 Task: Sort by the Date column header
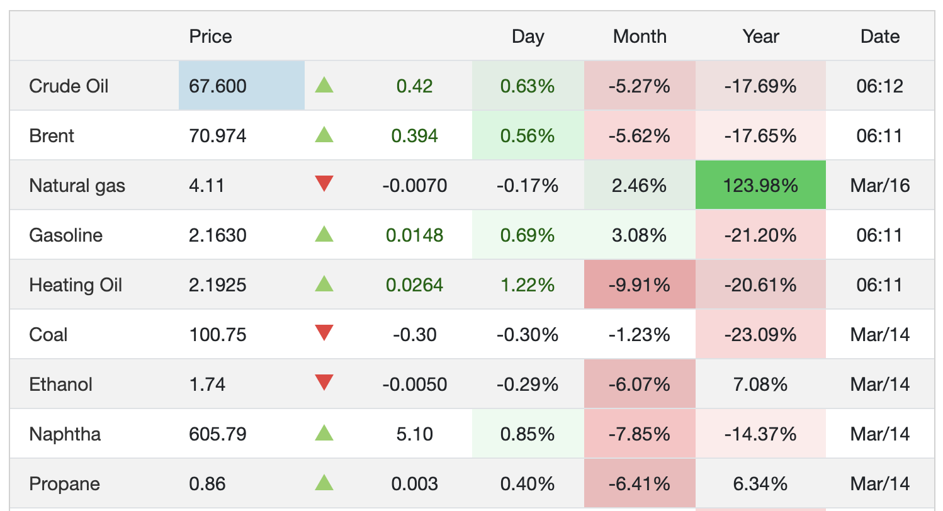tap(880, 36)
